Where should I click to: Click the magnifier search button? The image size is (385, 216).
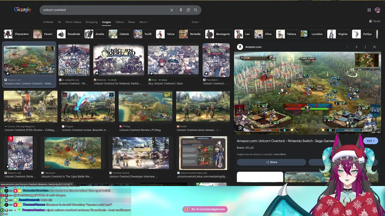[x=196, y=10]
